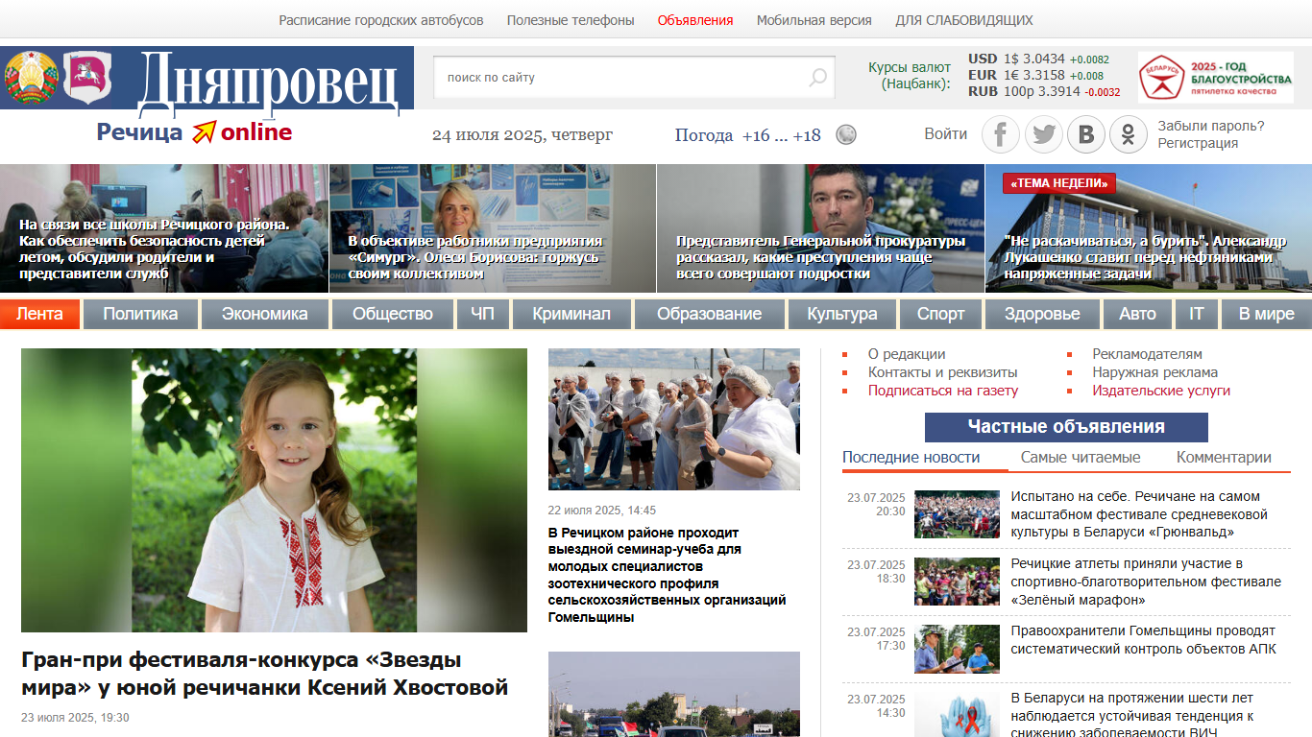
Task: Open Контакты и реквизиты link
Action: coord(943,372)
